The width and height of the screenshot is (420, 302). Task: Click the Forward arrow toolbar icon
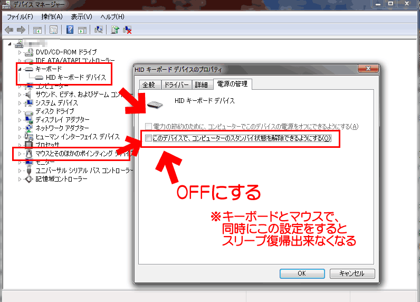(x=21, y=30)
